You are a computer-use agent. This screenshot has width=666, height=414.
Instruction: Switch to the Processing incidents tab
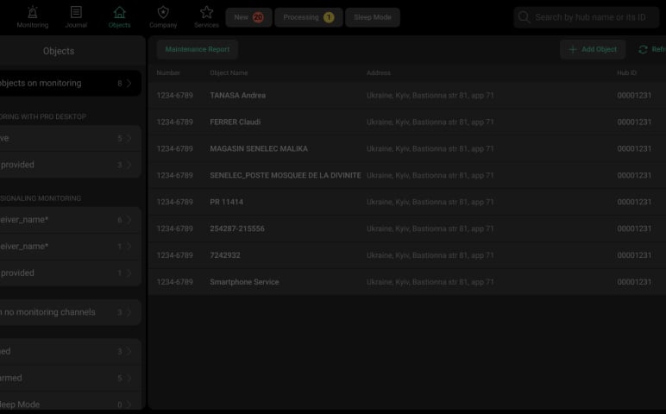click(x=308, y=17)
